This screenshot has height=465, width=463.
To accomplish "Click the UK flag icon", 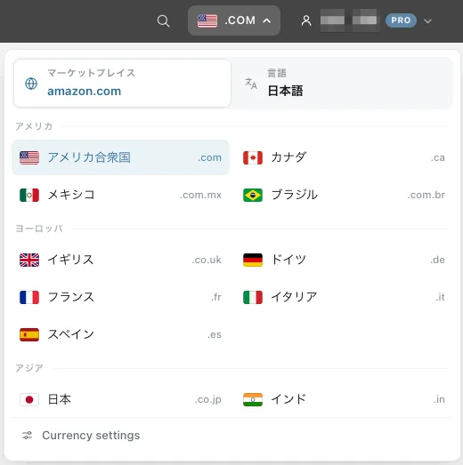I will [29, 260].
